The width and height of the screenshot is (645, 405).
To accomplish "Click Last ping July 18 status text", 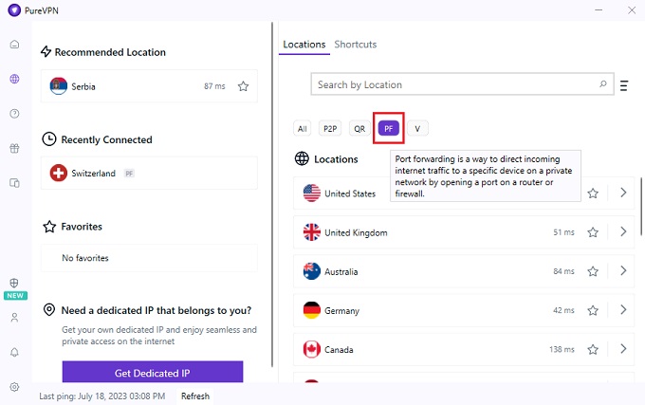I will tap(102, 396).
